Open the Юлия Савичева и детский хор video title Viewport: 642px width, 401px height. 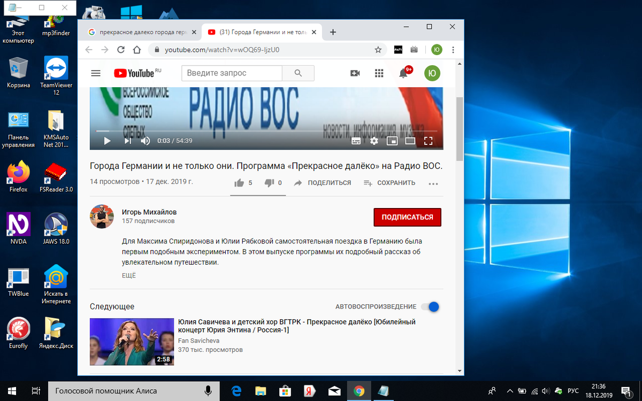(x=297, y=326)
